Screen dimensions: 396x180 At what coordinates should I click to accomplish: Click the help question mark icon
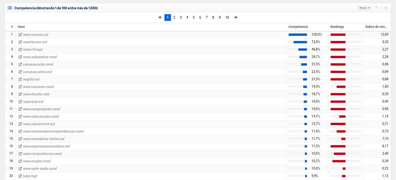(376, 8)
